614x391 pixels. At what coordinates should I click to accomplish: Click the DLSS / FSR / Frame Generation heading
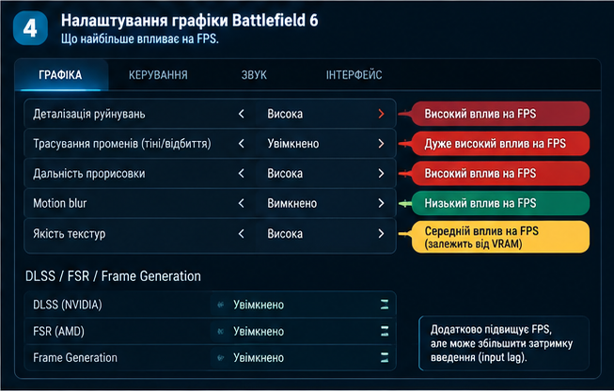[113, 276]
